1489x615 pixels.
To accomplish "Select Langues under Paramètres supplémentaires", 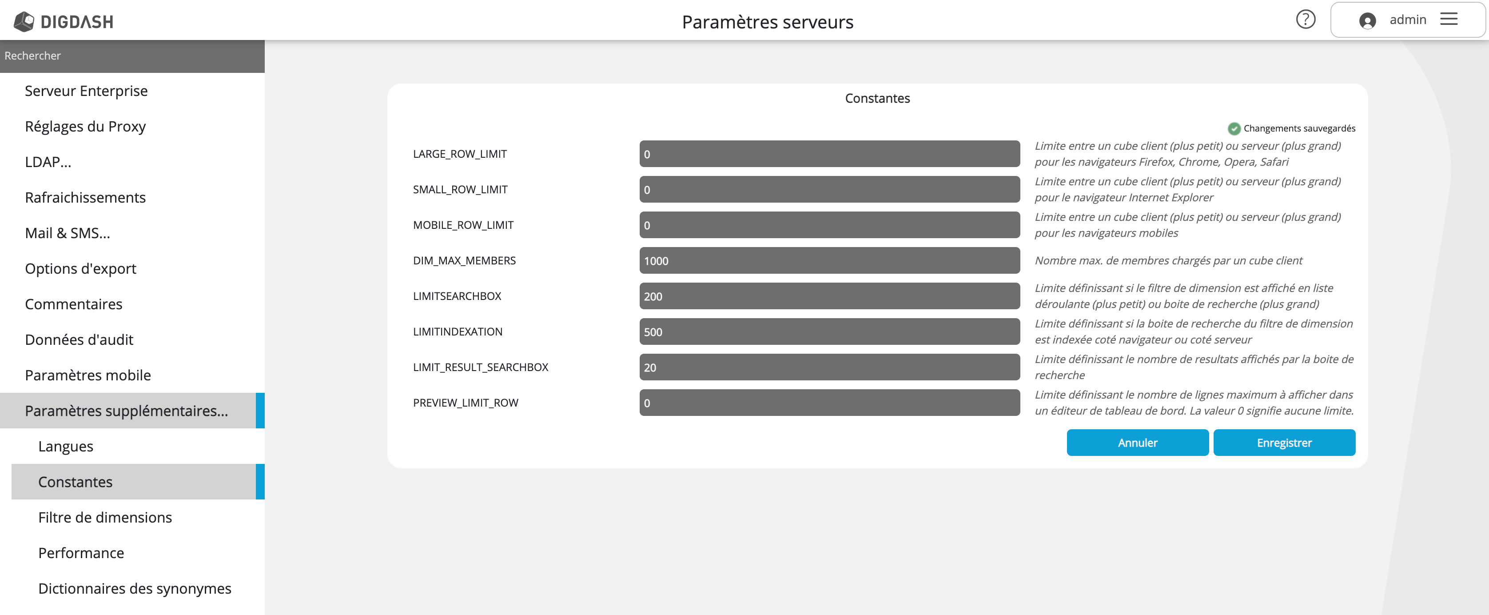I will (64, 446).
